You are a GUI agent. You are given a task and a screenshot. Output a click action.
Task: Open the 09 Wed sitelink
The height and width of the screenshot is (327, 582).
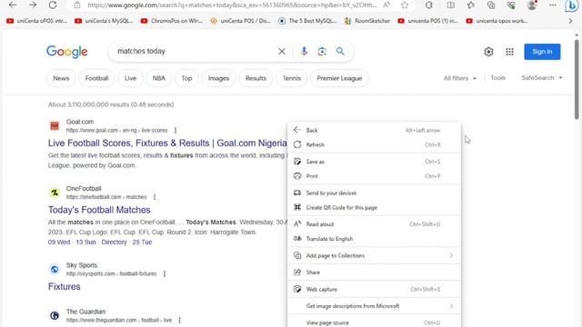(x=59, y=243)
